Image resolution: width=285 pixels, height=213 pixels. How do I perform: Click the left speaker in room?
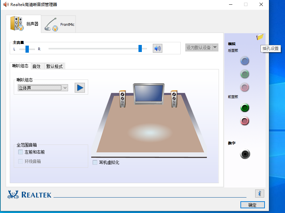click(122, 99)
